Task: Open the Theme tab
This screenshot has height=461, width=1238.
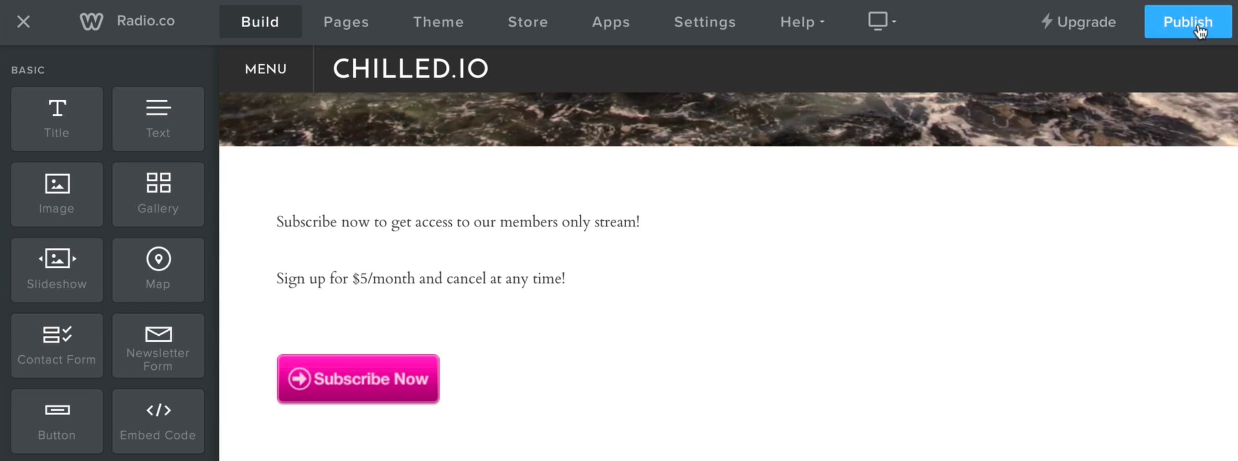Action: (x=438, y=21)
